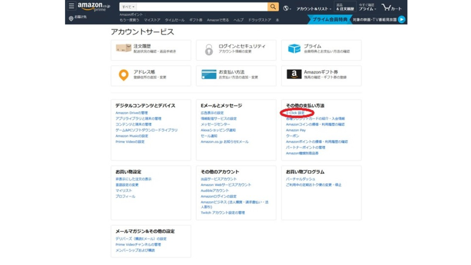The image size is (471, 265).
Task: Open Amazon.co.jp お知らせEメール link
Action: tap(224, 142)
